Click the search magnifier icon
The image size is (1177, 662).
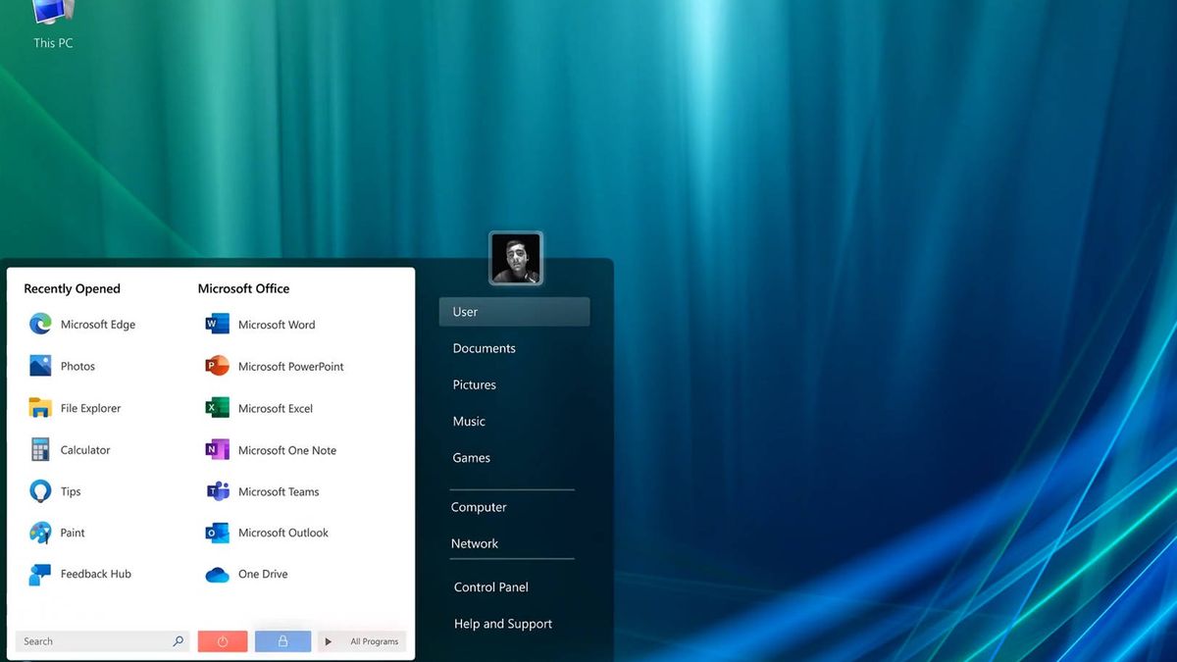click(x=178, y=641)
